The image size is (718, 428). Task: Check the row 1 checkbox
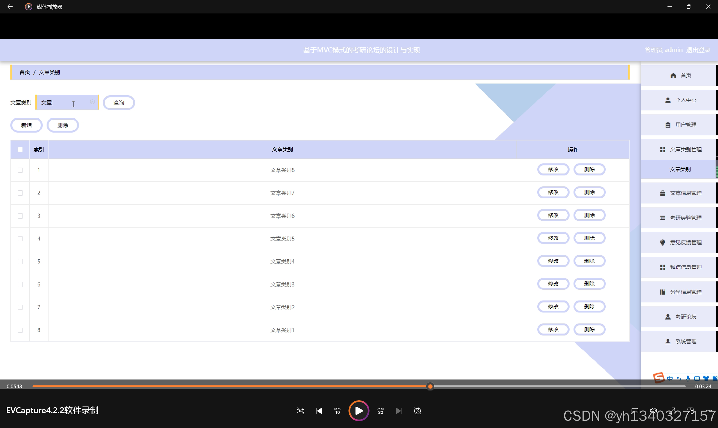coord(20,170)
